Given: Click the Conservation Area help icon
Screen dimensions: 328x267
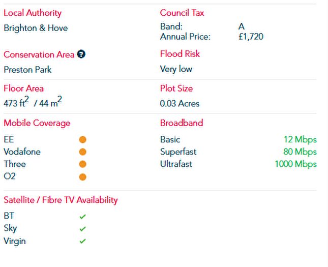Looking at the screenshot, I should (x=81, y=54).
